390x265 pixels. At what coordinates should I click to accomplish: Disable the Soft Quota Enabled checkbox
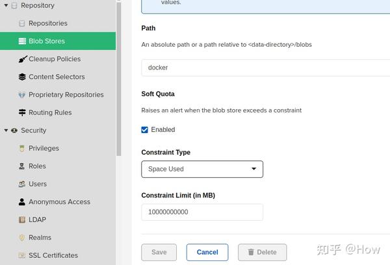[145, 130]
